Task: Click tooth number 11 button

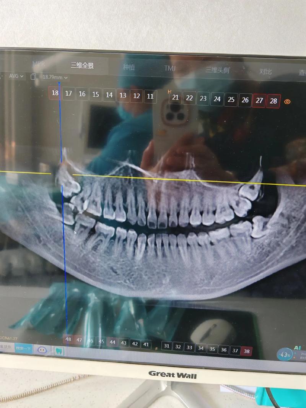Action: (x=150, y=96)
